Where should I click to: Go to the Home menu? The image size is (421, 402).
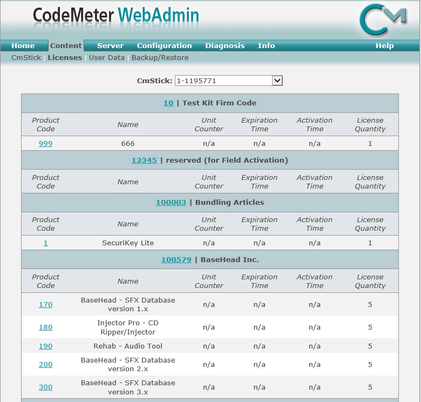[x=23, y=45]
